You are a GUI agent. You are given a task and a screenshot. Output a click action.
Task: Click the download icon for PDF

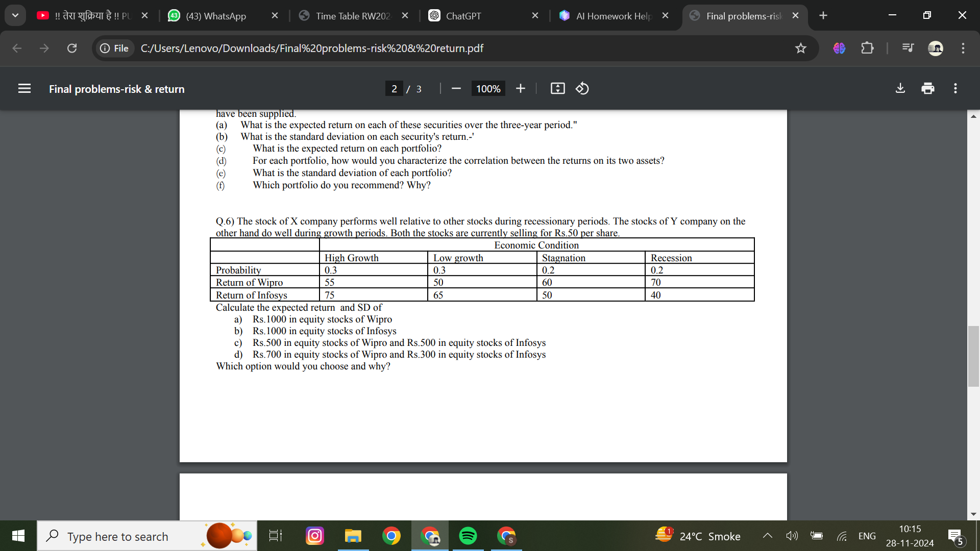click(x=900, y=88)
